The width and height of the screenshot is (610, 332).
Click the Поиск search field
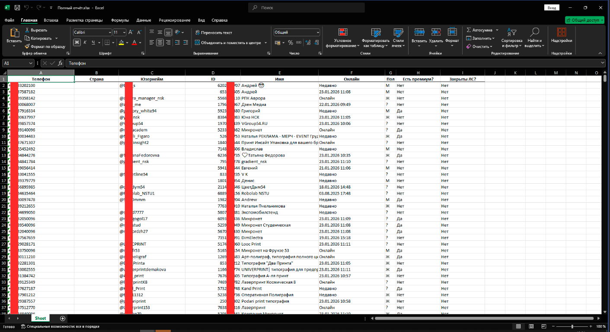point(307,8)
